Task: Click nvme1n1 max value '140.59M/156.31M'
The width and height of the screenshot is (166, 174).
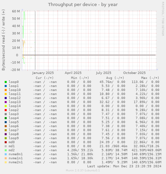Action: tap(146, 158)
